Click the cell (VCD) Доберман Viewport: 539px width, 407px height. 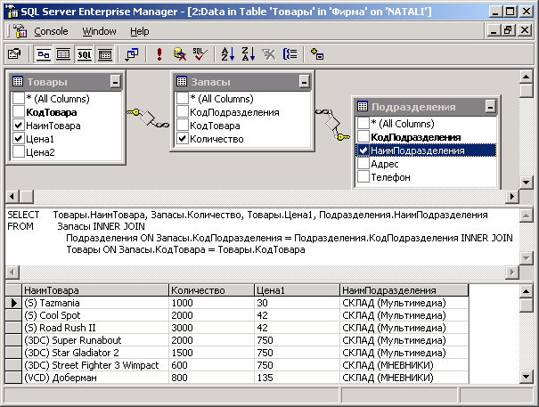(95, 378)
